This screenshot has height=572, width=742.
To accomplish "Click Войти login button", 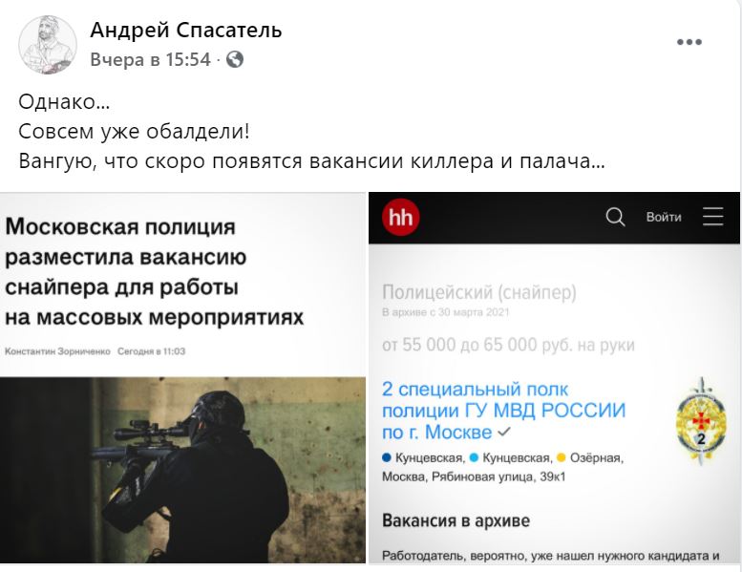I will [664, 217].
